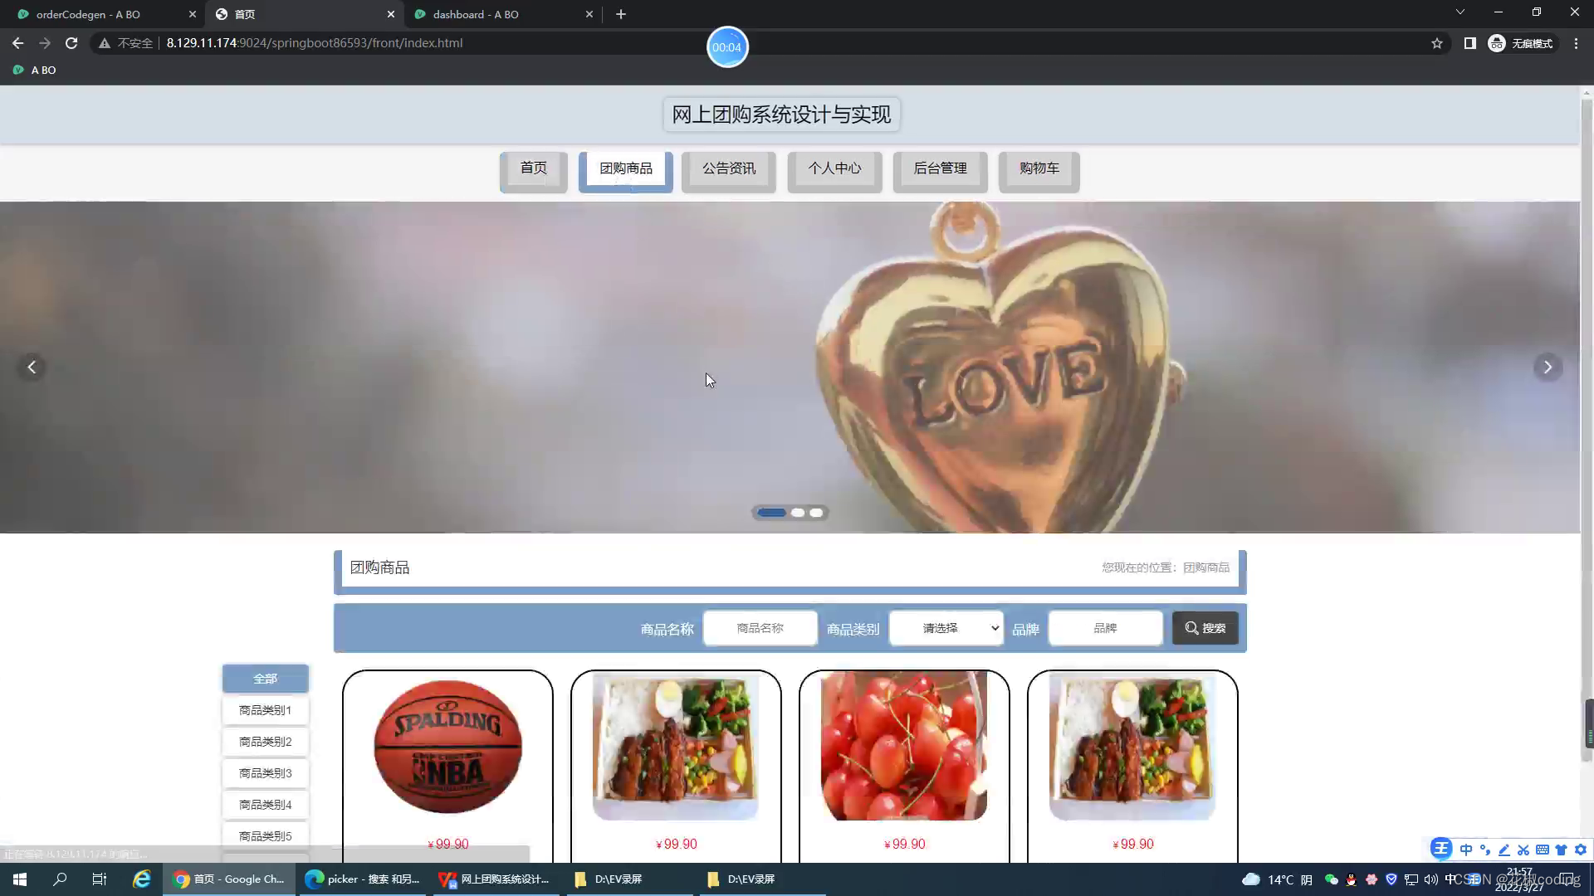This screenshot has width=1594, height=896.
Task: Open the 公告资讯 navigation tab
Action: (x=728, y=168)
